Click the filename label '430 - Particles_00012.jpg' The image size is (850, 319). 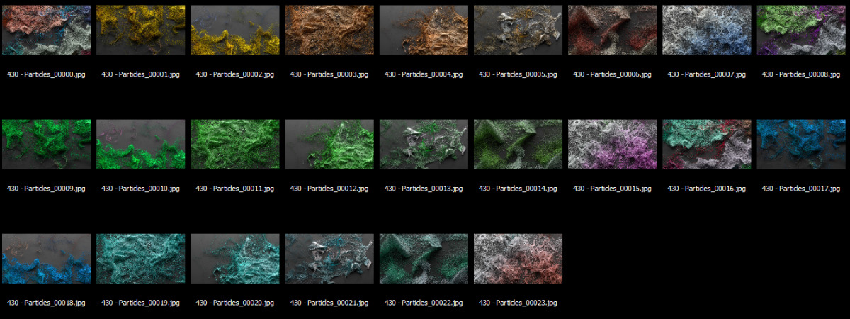(x=329, y=189)
